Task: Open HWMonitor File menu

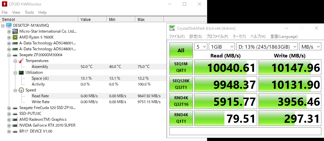Action: point(5,12)
